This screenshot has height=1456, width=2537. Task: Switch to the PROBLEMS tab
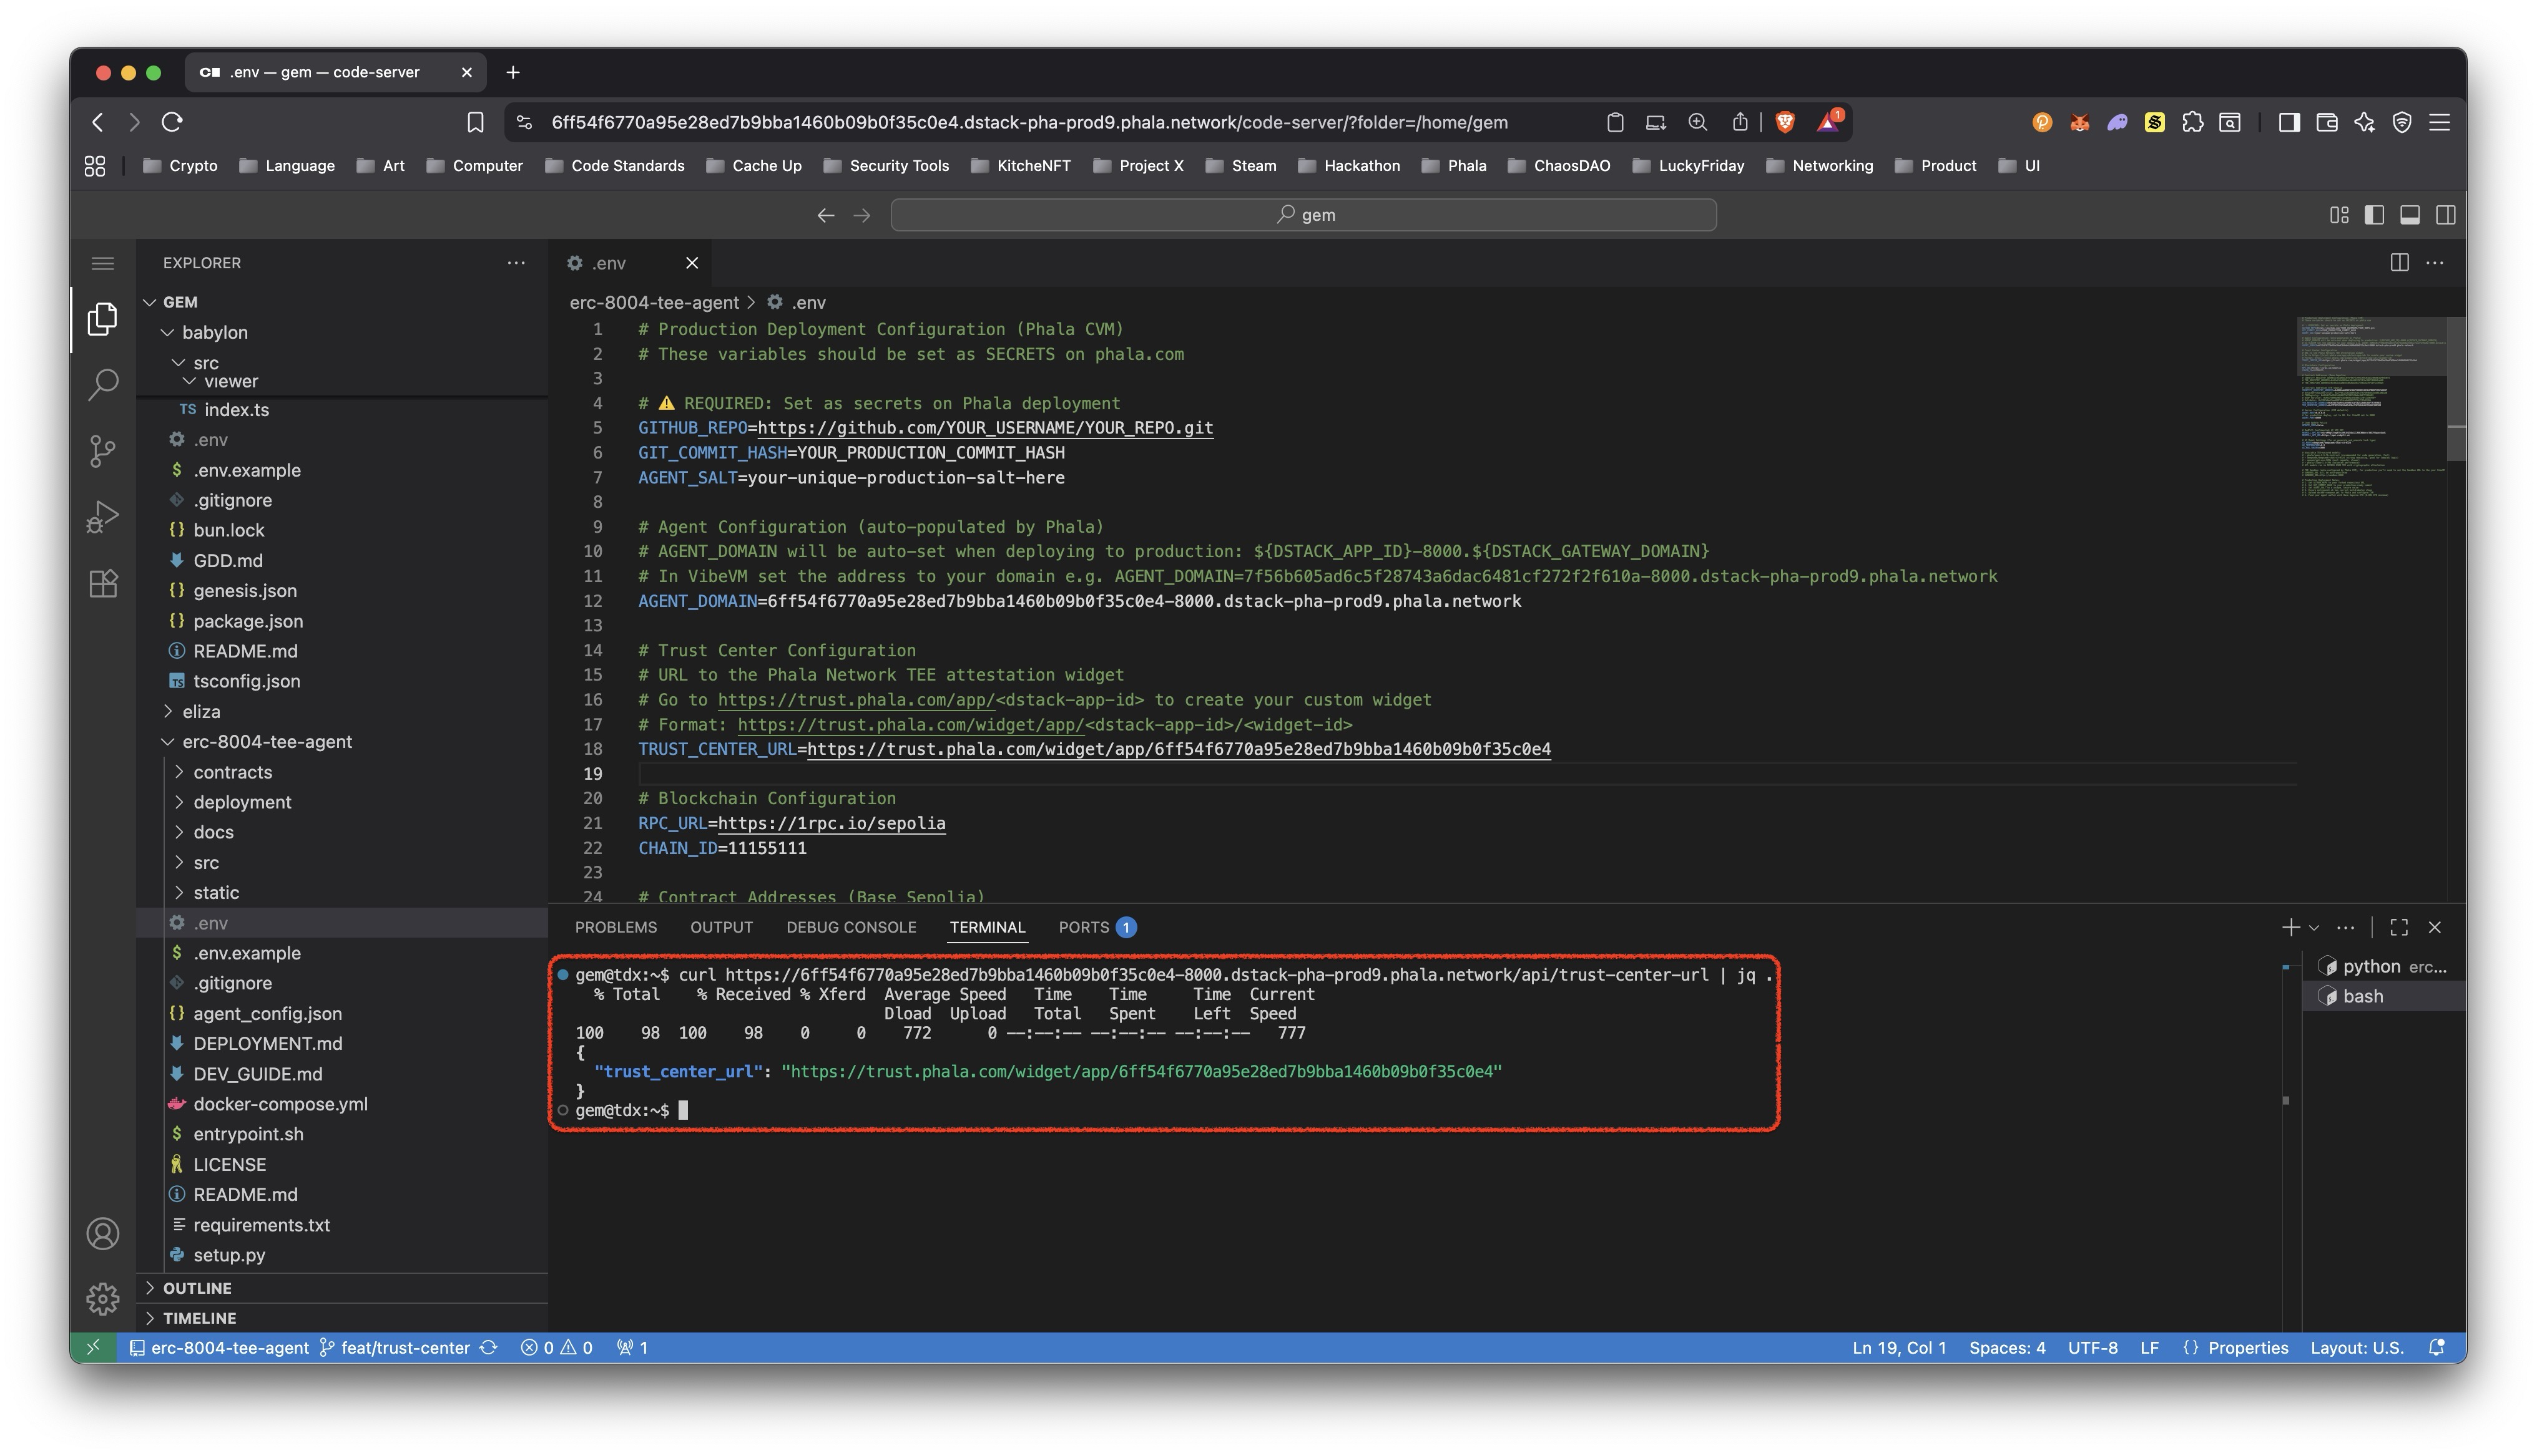pos(616,927)
